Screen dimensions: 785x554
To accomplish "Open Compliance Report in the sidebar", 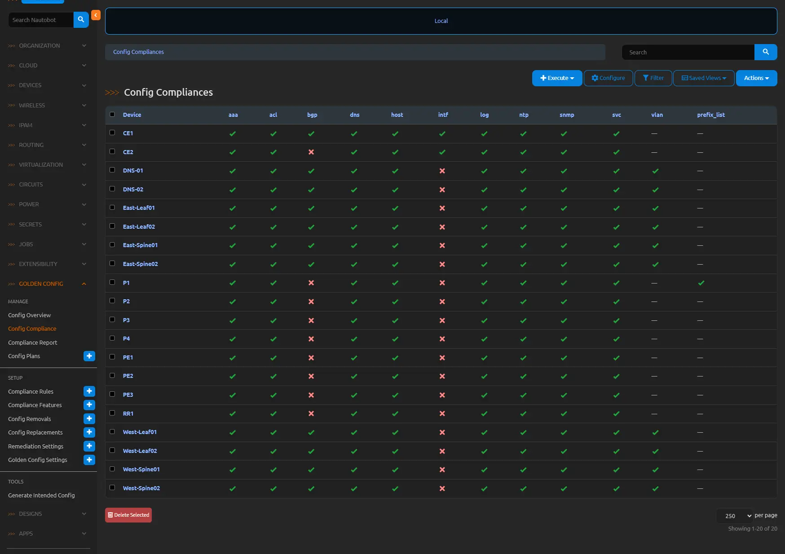I will [33, 342].
